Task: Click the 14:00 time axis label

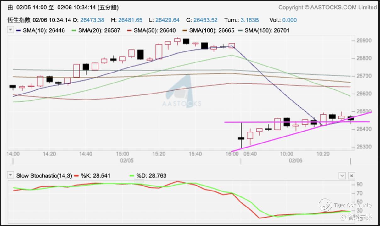Action: [13, 154]
